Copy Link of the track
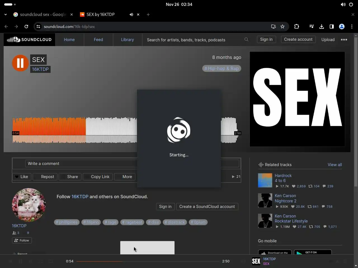The image size is (358, 268). [98, 177]
